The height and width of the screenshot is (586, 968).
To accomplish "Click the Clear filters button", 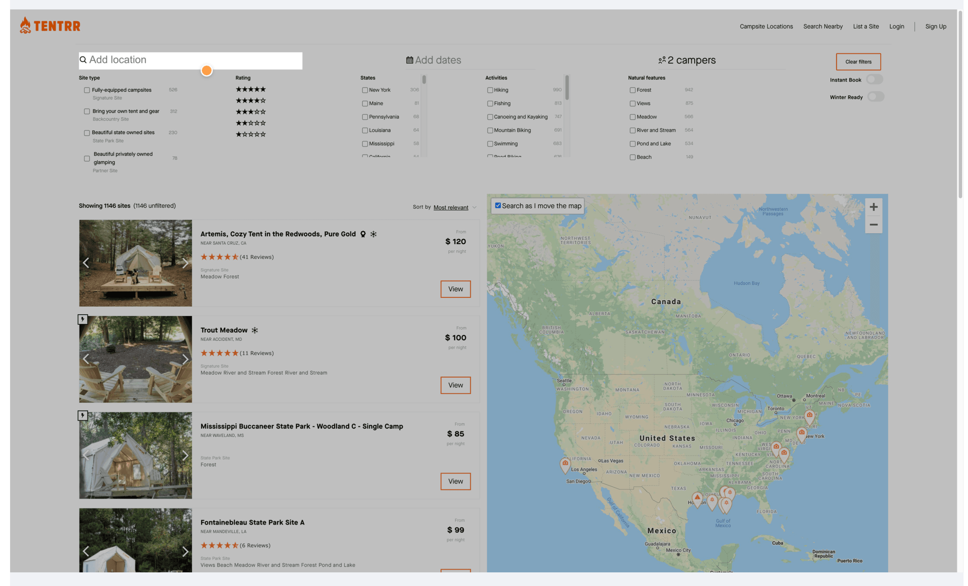I will [x=858, y=61].
